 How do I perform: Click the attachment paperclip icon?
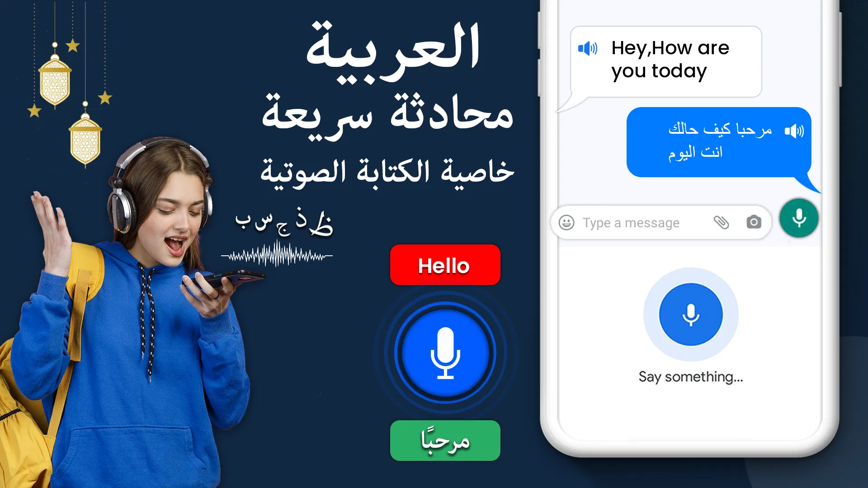click(721, 222)
